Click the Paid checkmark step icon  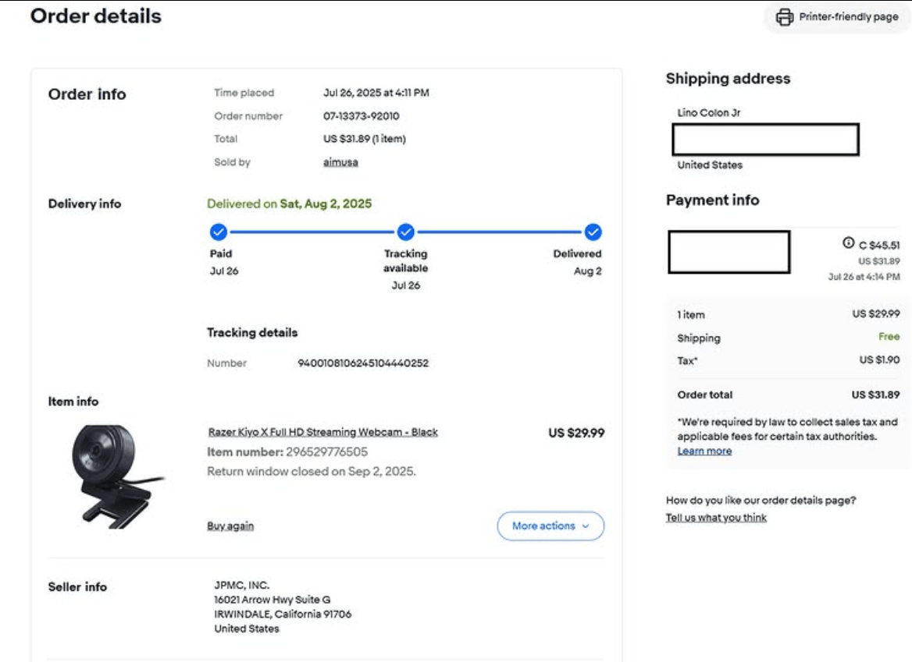tap(218, 232)
